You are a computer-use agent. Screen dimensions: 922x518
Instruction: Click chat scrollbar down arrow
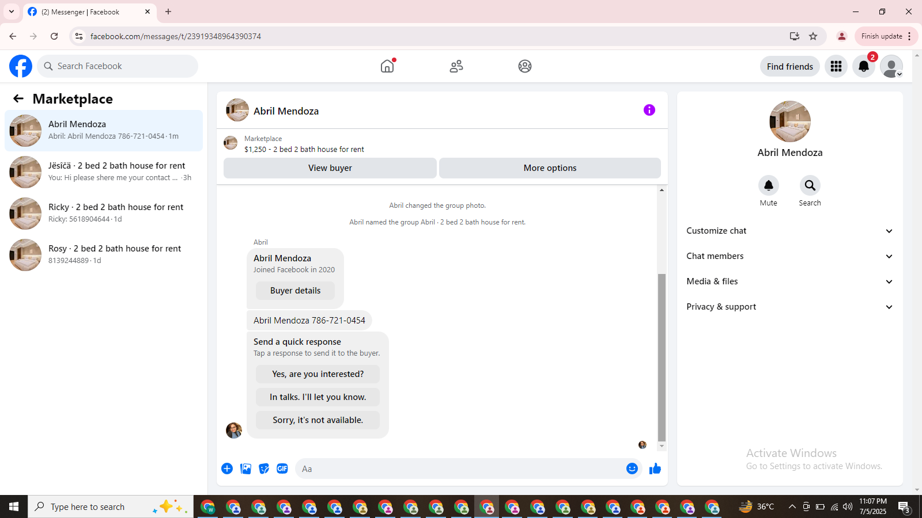662,446
